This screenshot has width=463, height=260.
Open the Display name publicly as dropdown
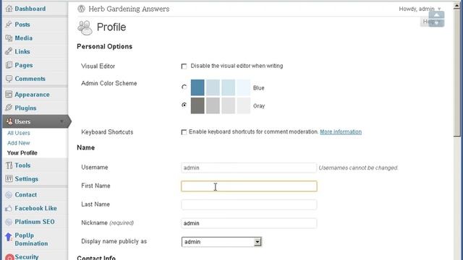tap(221, 242)
